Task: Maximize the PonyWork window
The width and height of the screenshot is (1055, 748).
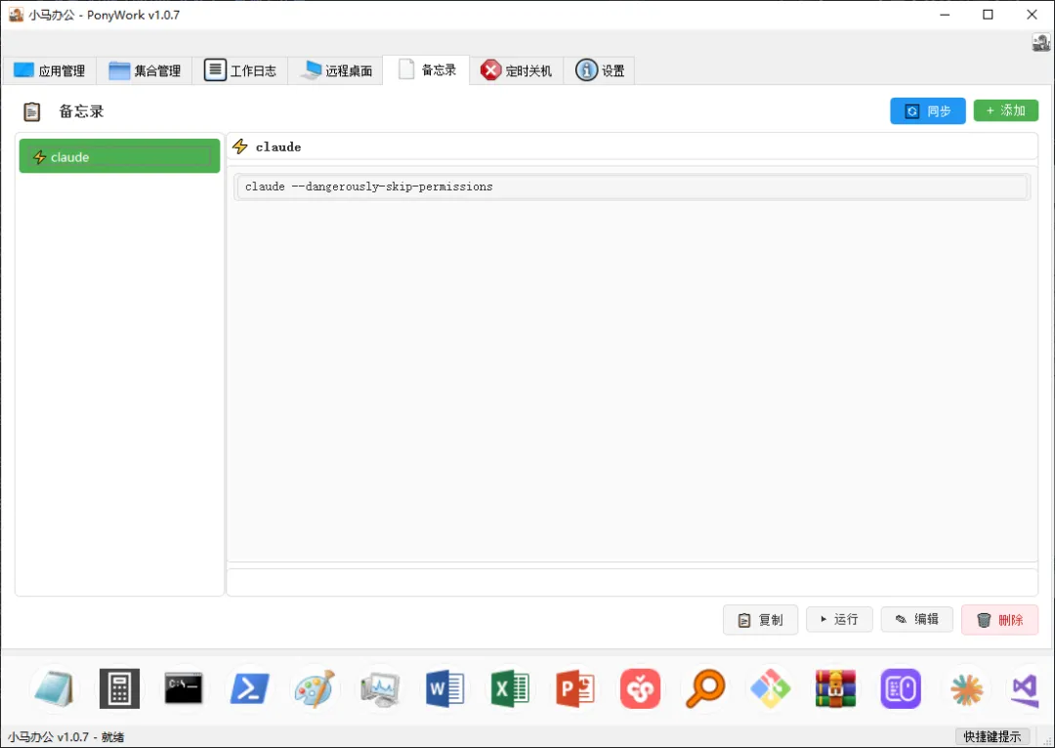Action: (x=988, y=14)
